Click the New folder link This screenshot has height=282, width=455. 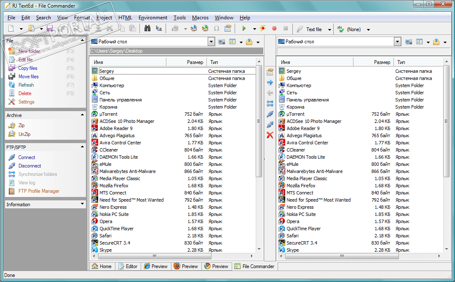point(29,51)
